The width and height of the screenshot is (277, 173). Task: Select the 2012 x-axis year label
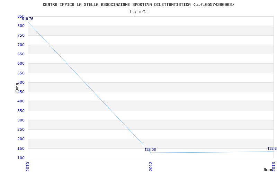click(151, 166)
